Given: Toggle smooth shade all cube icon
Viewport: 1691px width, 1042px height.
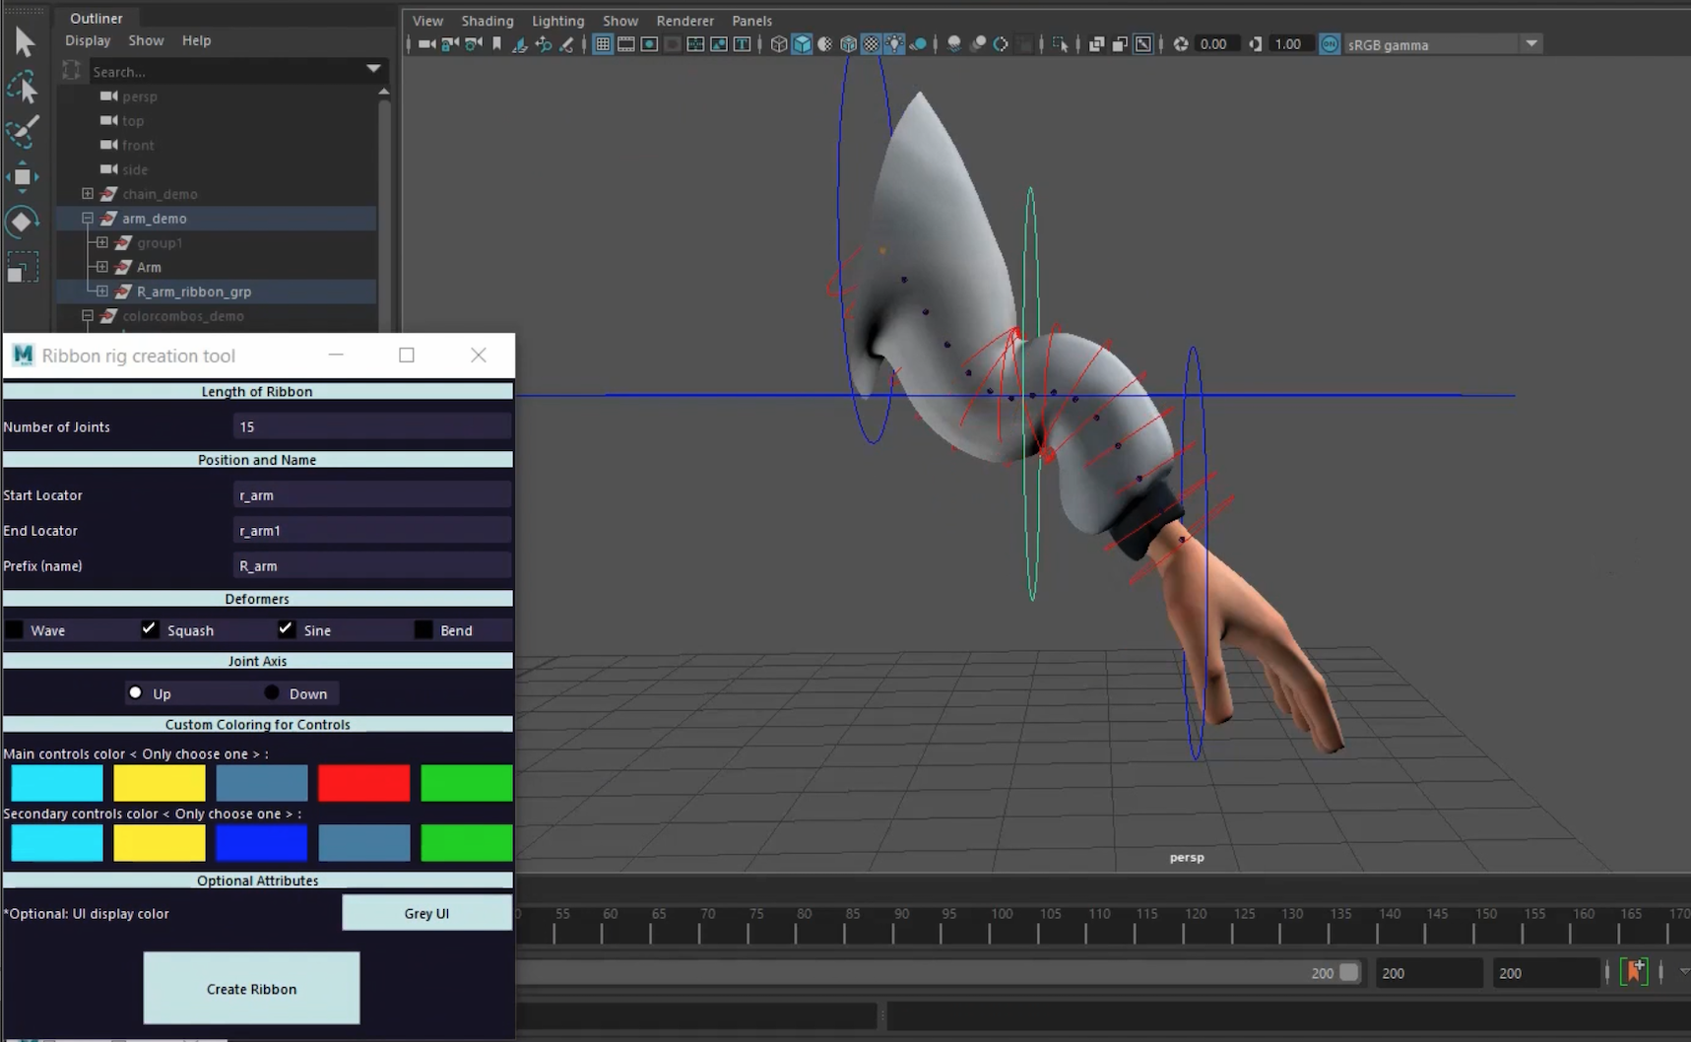Looking at the screenshot, I should tap(803, 44).
